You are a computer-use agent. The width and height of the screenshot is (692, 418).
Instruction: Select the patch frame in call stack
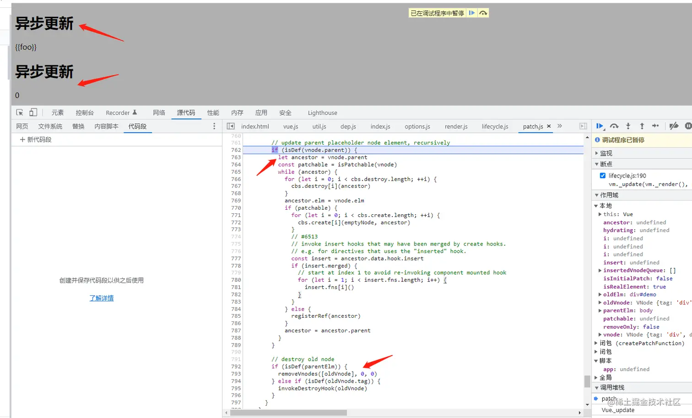coord(609,399)
